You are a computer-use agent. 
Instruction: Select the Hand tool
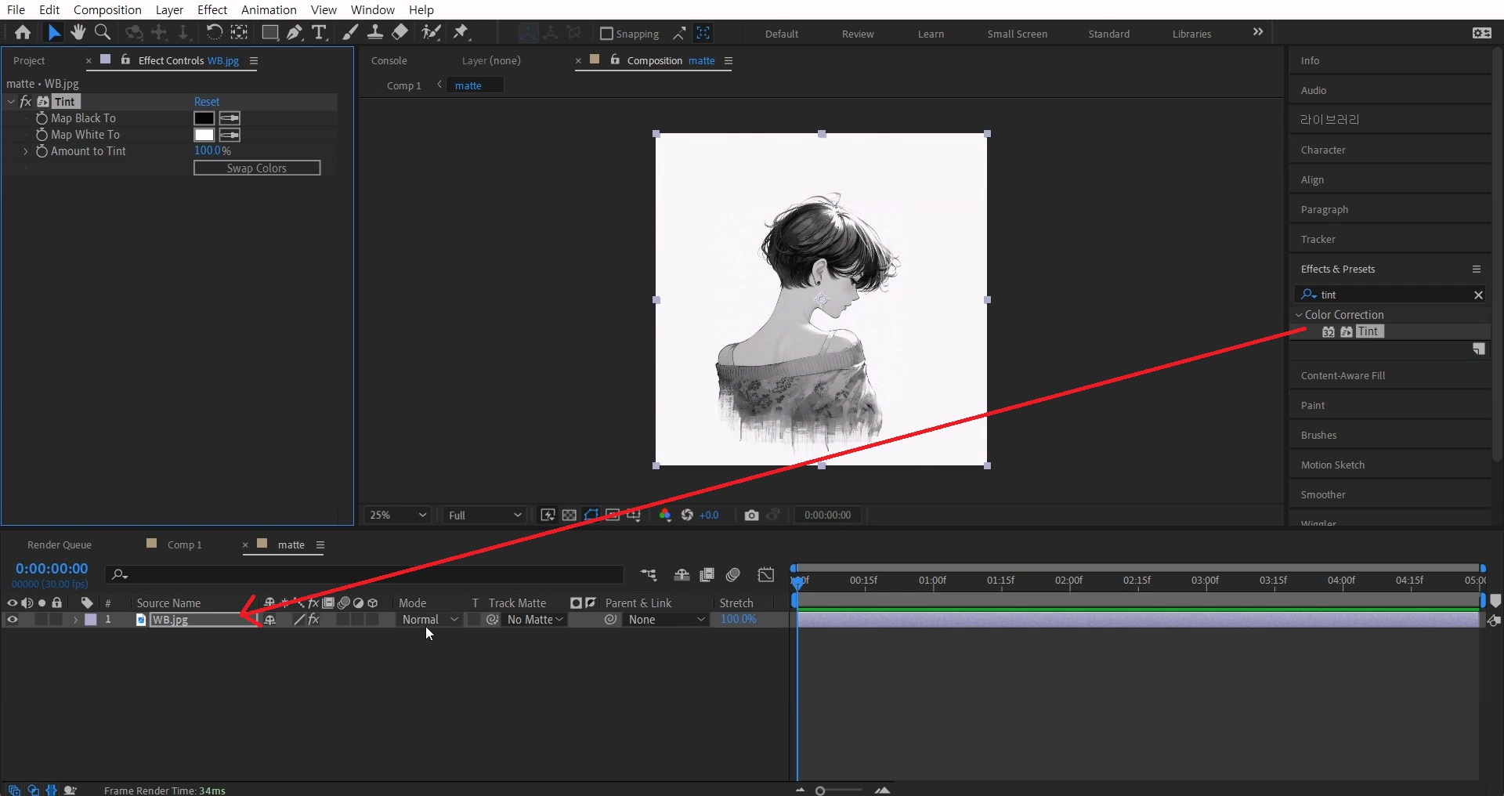[78, 32]
